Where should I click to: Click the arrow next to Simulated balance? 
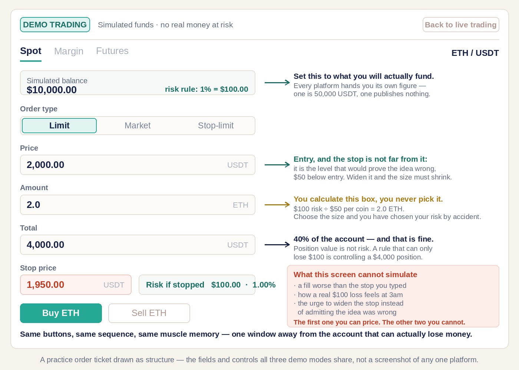click(x=277, y=83)
